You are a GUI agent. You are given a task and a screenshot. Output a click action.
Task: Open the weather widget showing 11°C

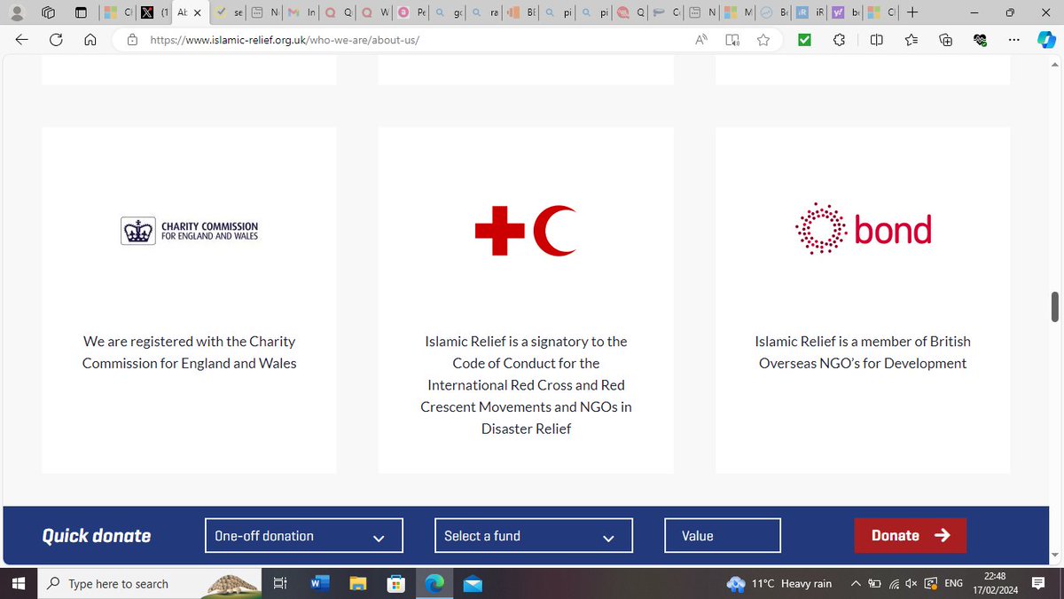tap(780, 583)
